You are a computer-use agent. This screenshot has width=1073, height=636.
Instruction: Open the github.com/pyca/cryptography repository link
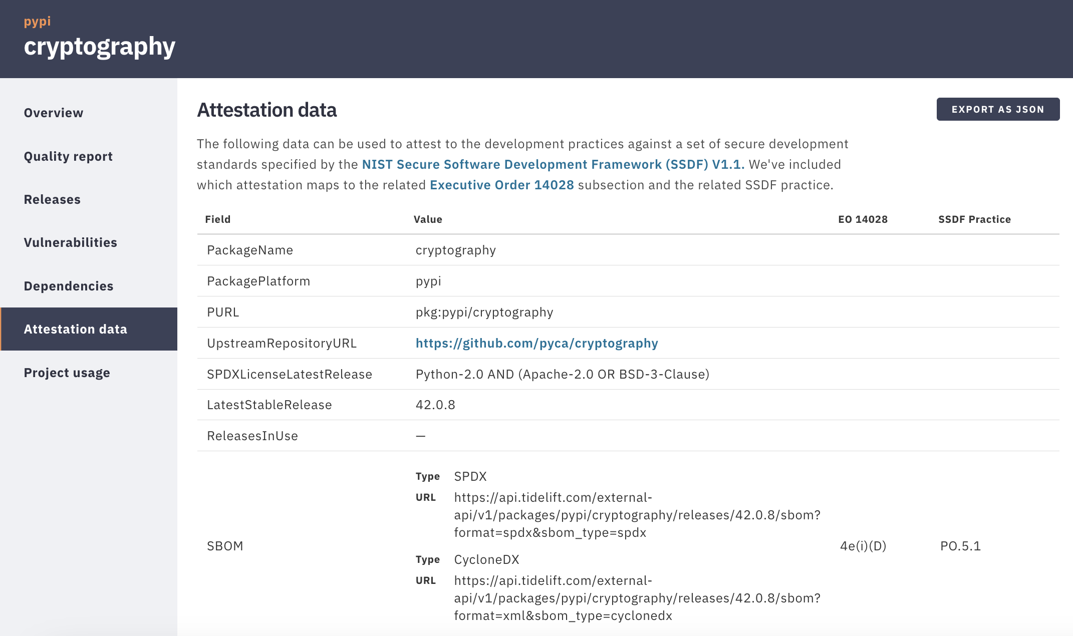click(x=537, y=343)
